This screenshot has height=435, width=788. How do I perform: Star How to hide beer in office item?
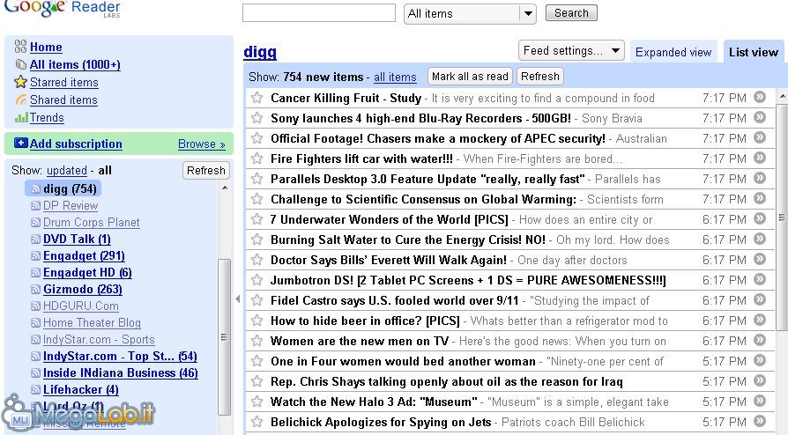click(256, 320)
